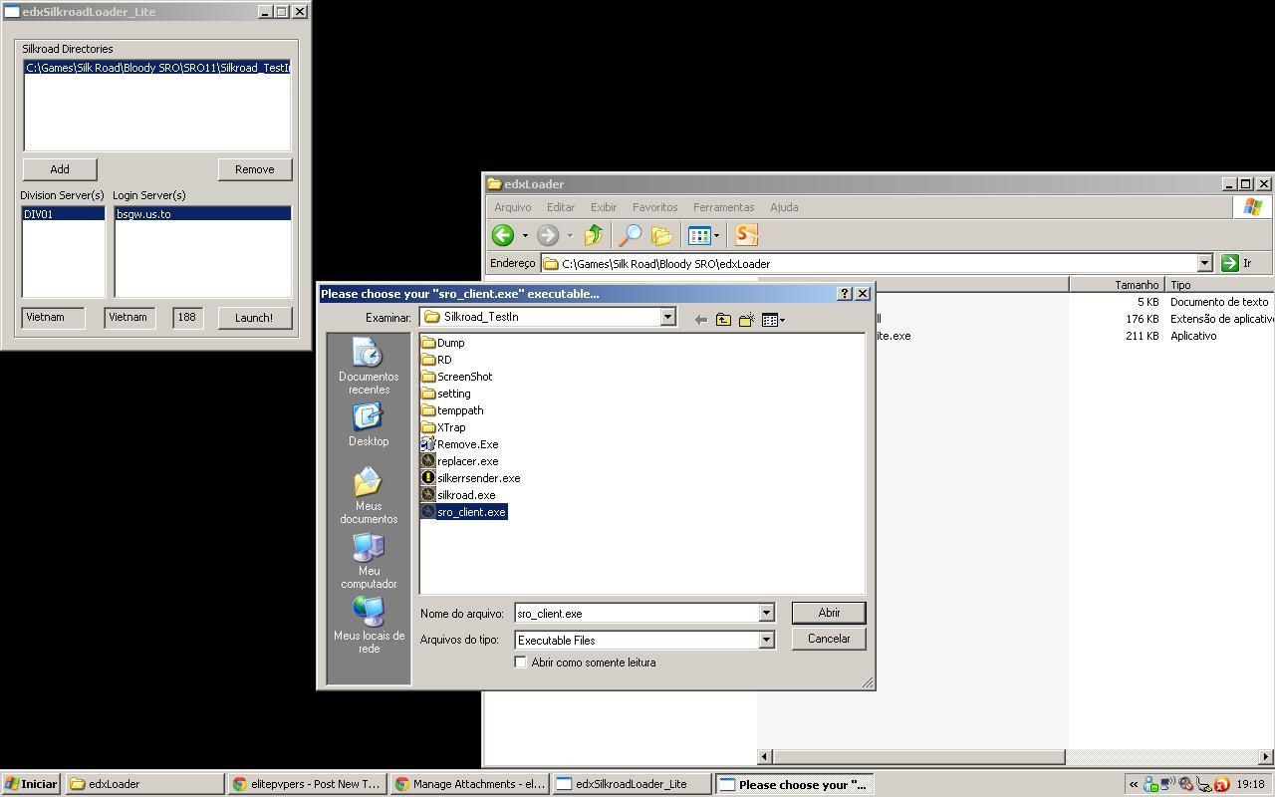Click dialog's up one level icon
This screenshot has height=797, width=1275.
click(x=723, y=320)
